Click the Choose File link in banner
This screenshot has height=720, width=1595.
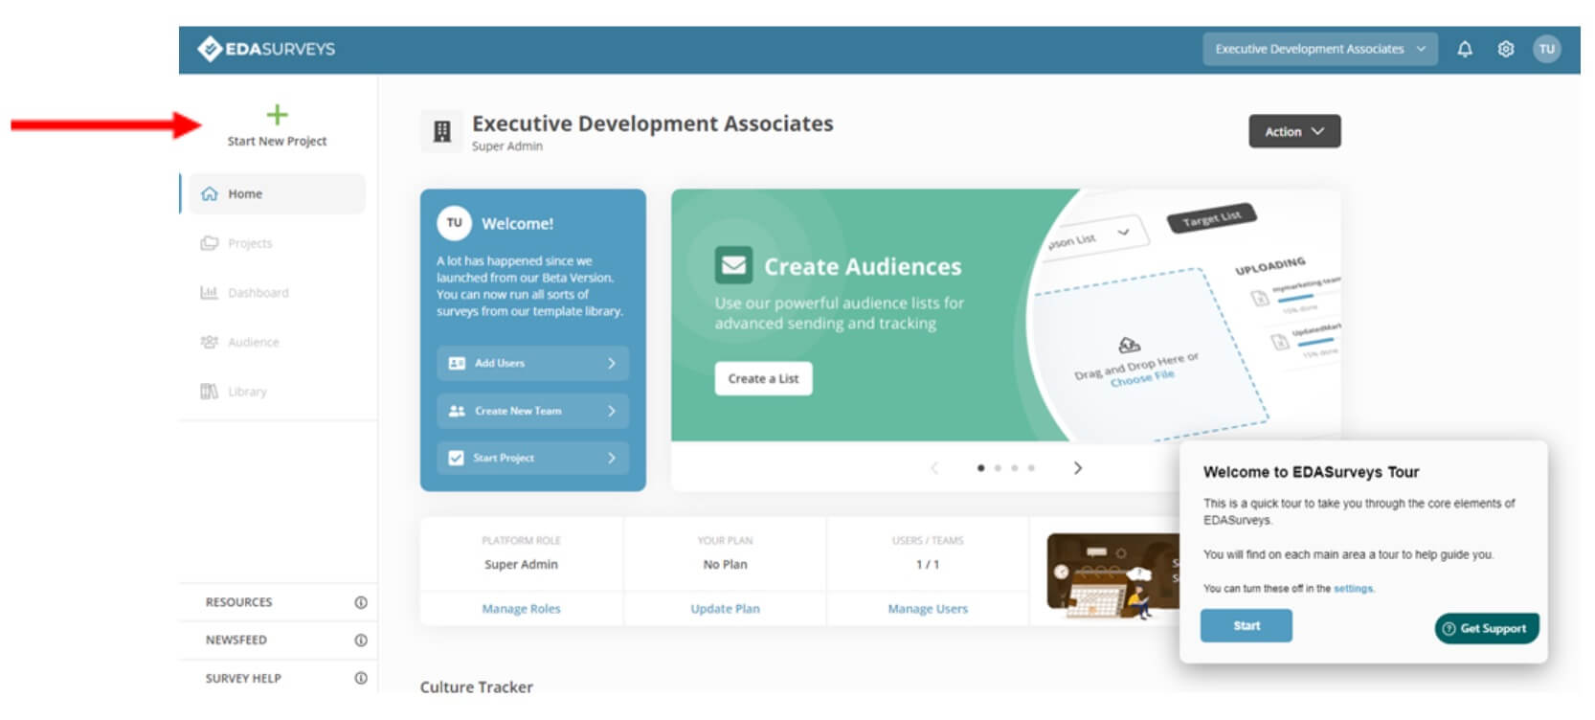(x=1142, y=378)
